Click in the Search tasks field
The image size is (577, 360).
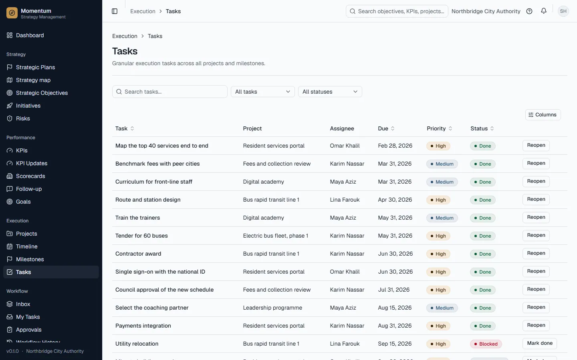point(170,92)
